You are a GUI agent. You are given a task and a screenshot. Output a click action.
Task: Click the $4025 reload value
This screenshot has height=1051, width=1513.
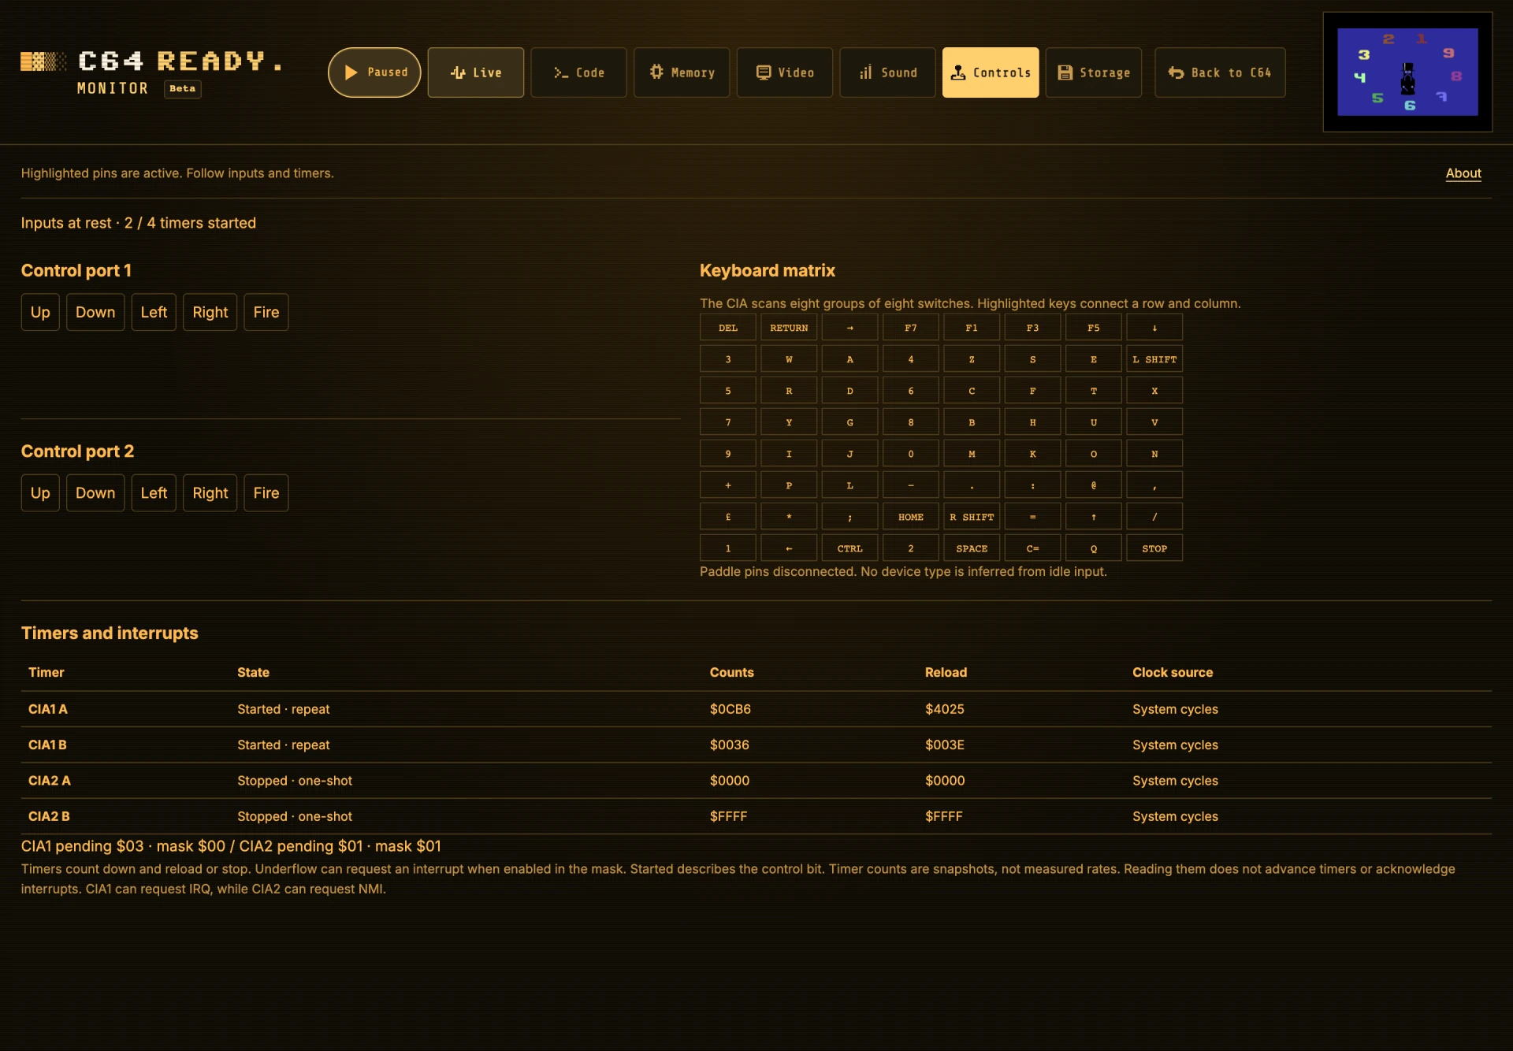point(945,709)
